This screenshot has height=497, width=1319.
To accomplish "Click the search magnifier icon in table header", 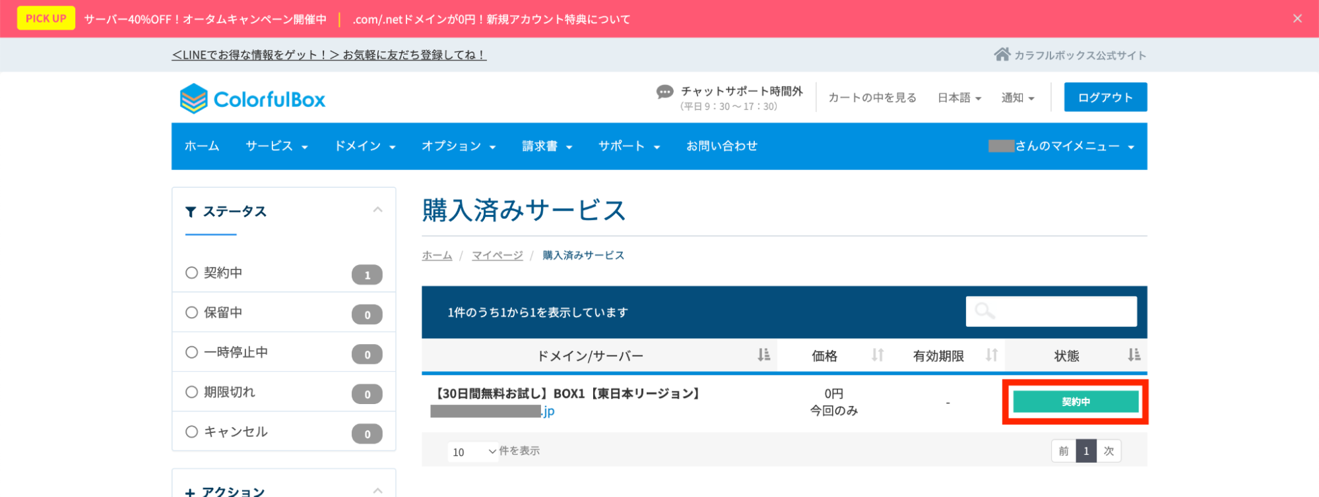I will (984, 310).
